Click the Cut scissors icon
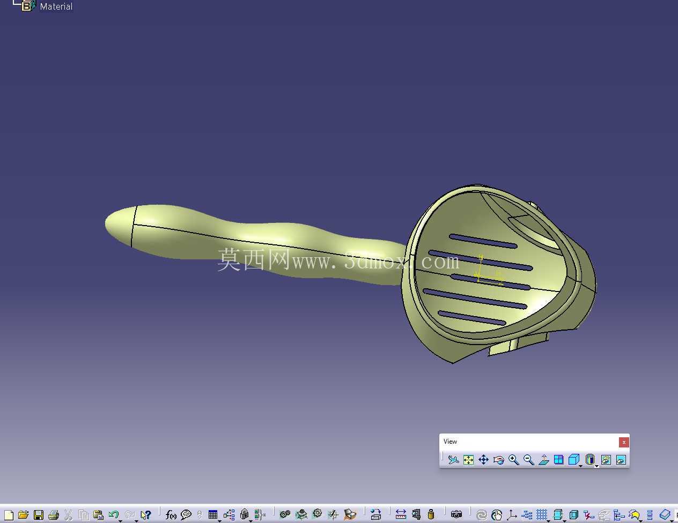Screen dimensions: 678x523 pyautogui.click(x=68, y=515)
